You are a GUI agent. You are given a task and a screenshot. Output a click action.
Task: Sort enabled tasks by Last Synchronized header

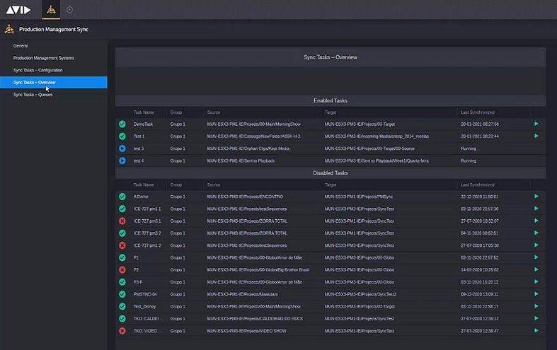(x=478, y=112)
